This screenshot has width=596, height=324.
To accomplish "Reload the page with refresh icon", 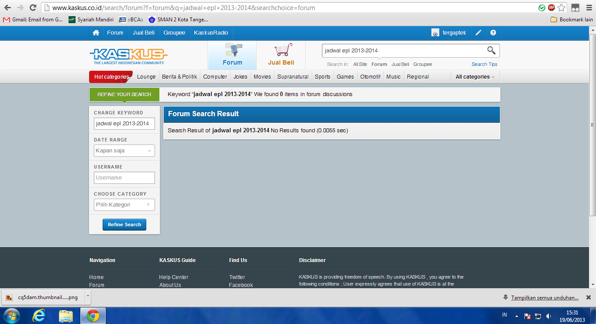I will point(33,7).
